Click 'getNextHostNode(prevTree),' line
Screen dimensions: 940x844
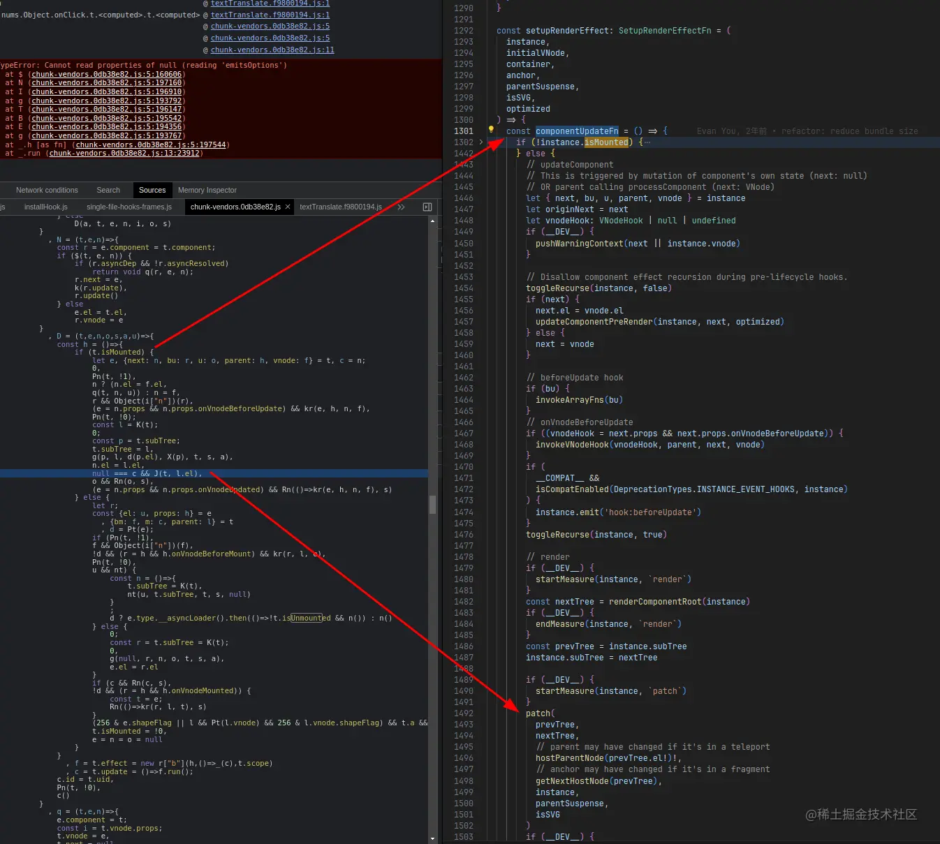tap(598, 781)
